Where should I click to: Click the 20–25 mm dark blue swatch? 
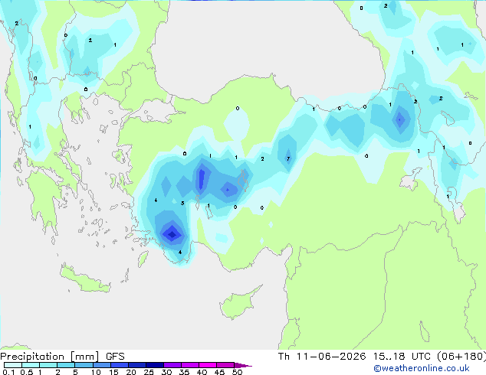(x=136, y=365)
